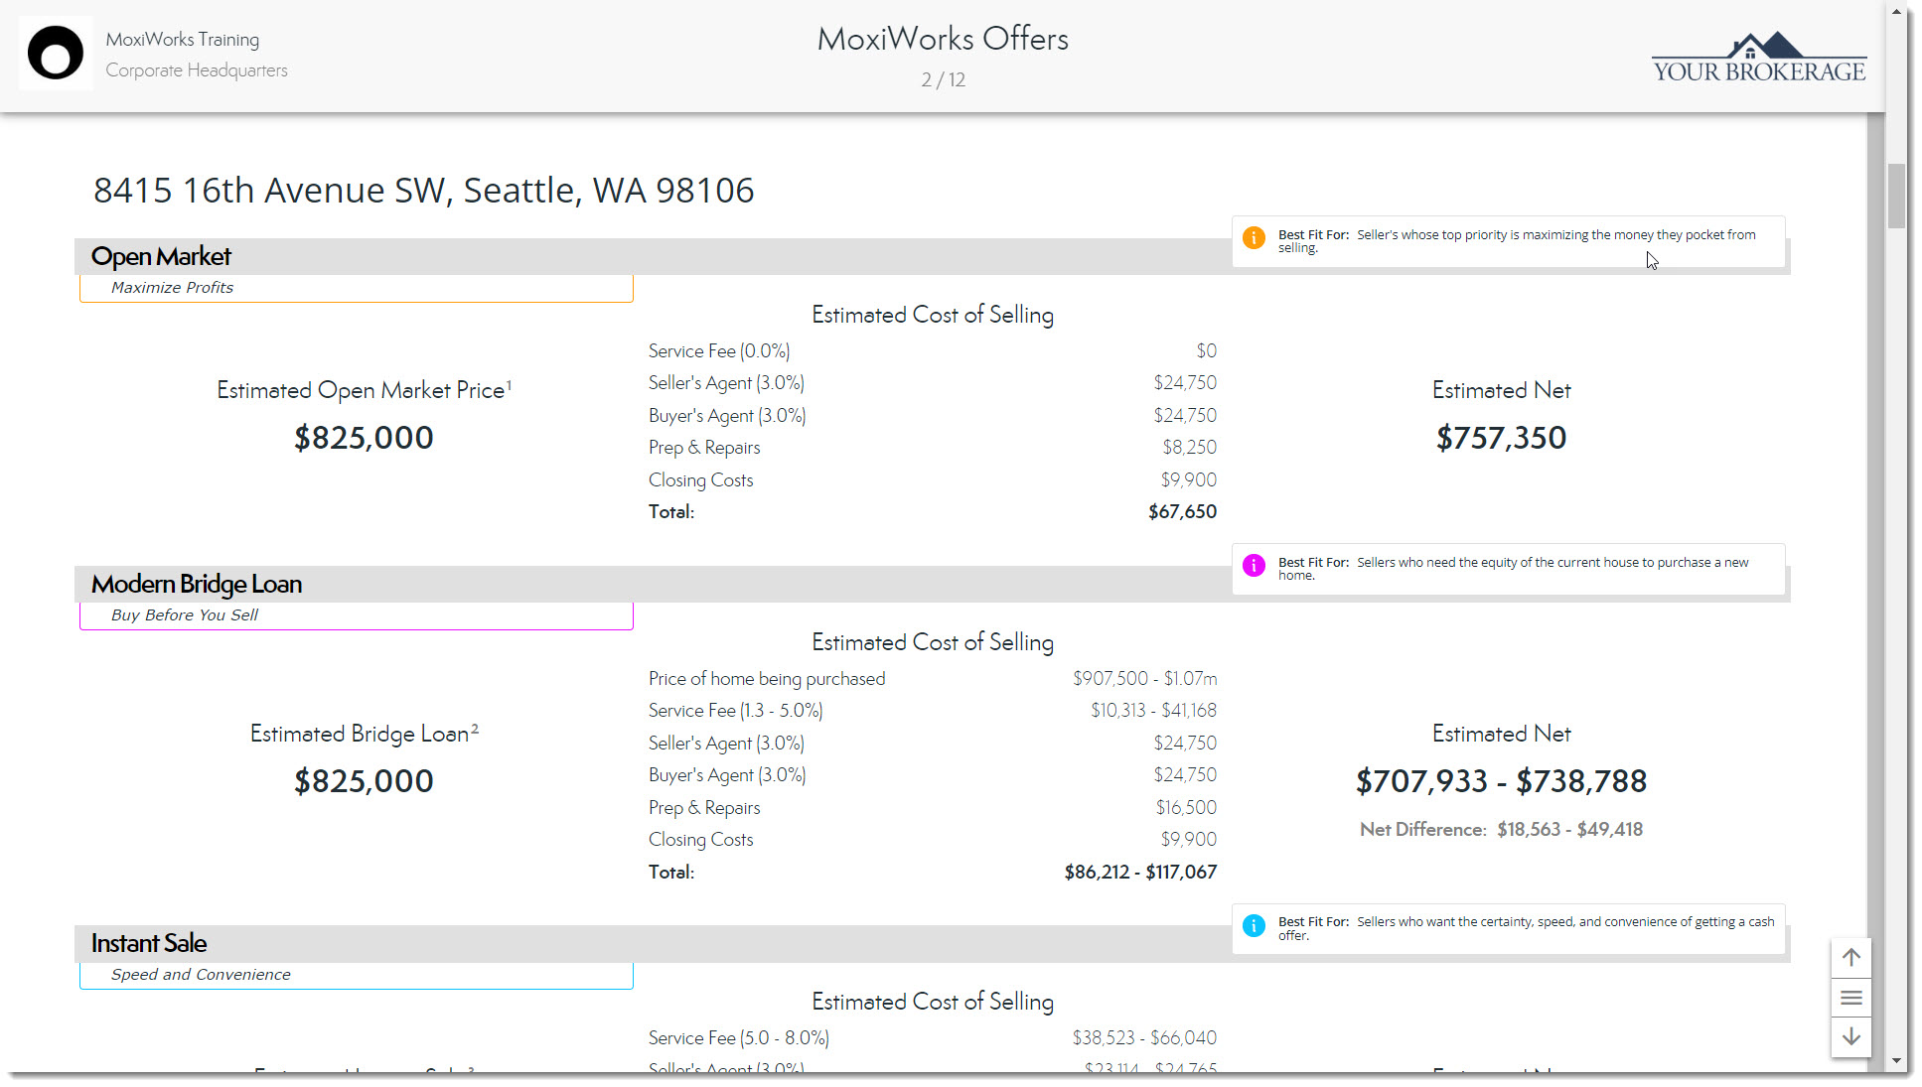Click the blue Instant Sale info icon
The height and width of the screenshot is (1087, 1922).
pyautogui.click(x=1254, y=925)
